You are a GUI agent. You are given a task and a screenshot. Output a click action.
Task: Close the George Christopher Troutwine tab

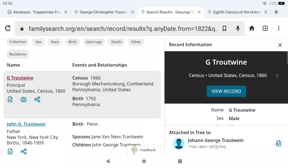(x=132, y=12)
